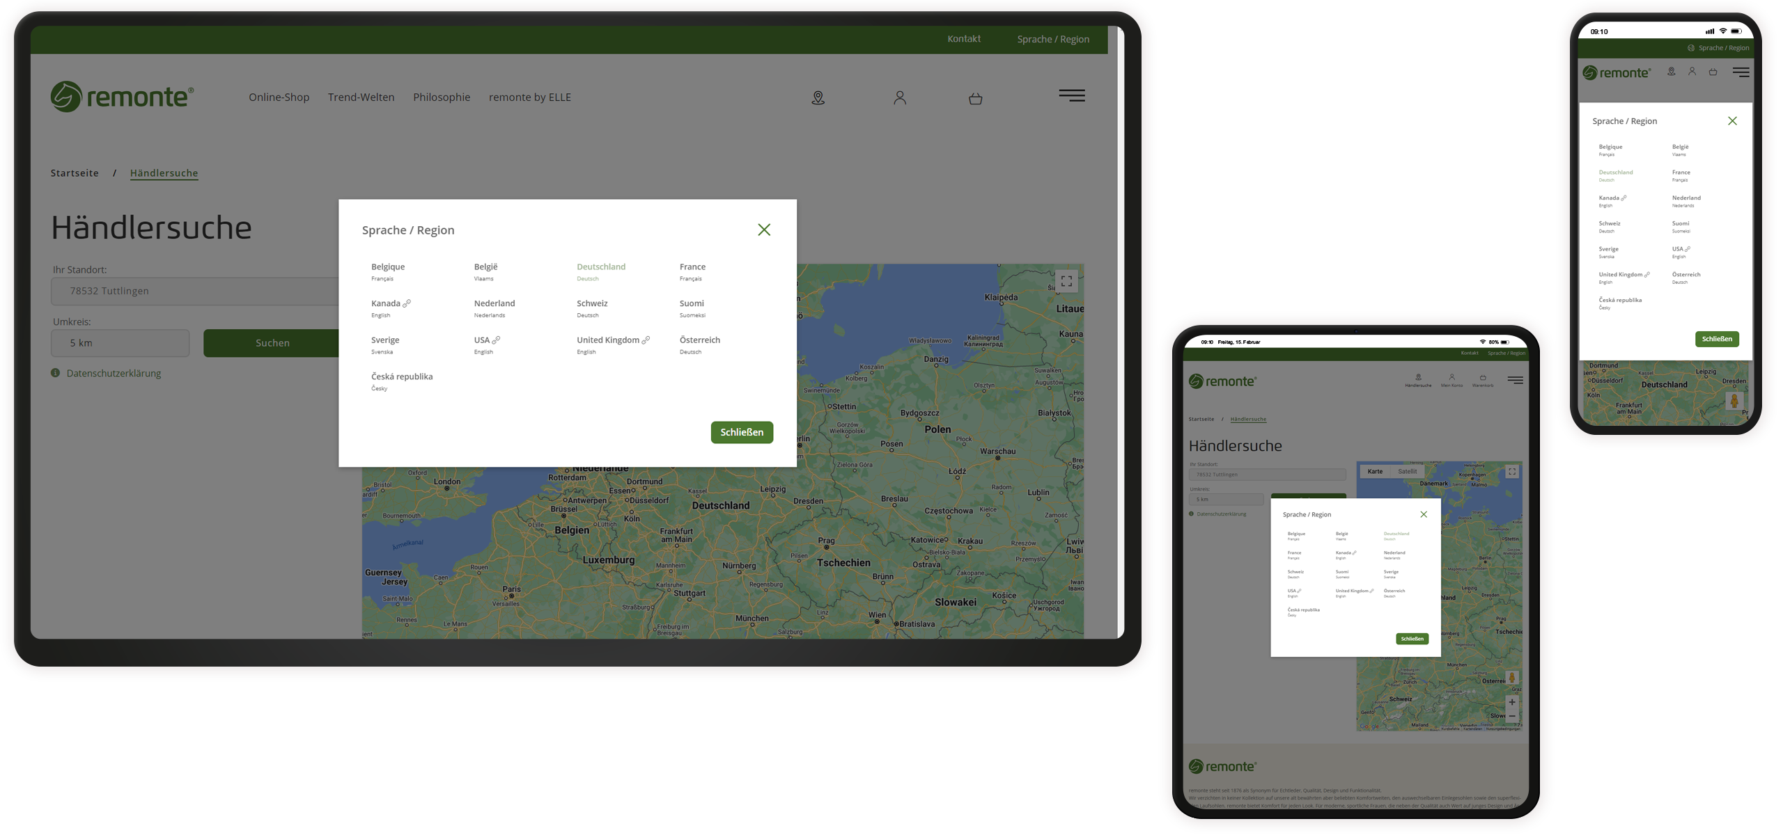The image size is (1783, 835).
Task: Select the dealer locator pin icon in the header
Action: pos(818,97)
